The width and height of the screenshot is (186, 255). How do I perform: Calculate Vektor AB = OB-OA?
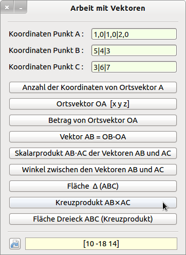tap(93, 137)
